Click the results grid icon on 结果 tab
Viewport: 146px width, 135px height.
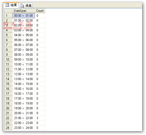[x=7, y=5]
